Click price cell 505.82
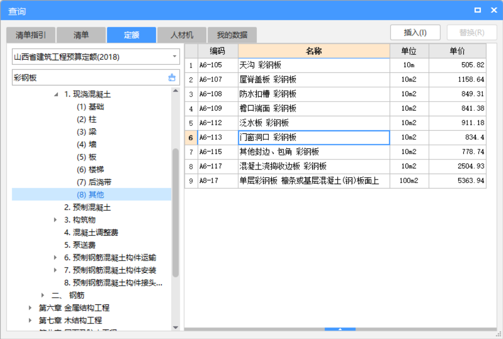503x339 pixels. point(458,65)
